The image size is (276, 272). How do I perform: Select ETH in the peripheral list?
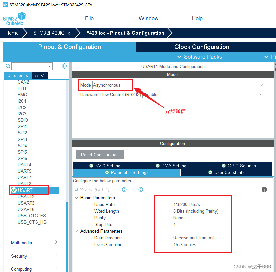click(x=22, y=88)
